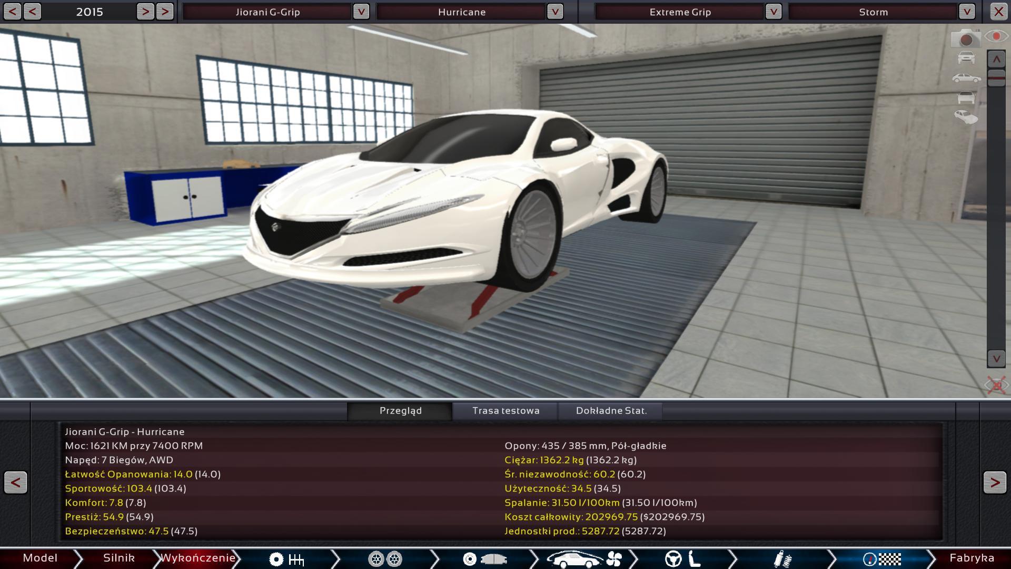Open the gearbox drivetrain step
The image size is (1011, 569).
point(286,559)
